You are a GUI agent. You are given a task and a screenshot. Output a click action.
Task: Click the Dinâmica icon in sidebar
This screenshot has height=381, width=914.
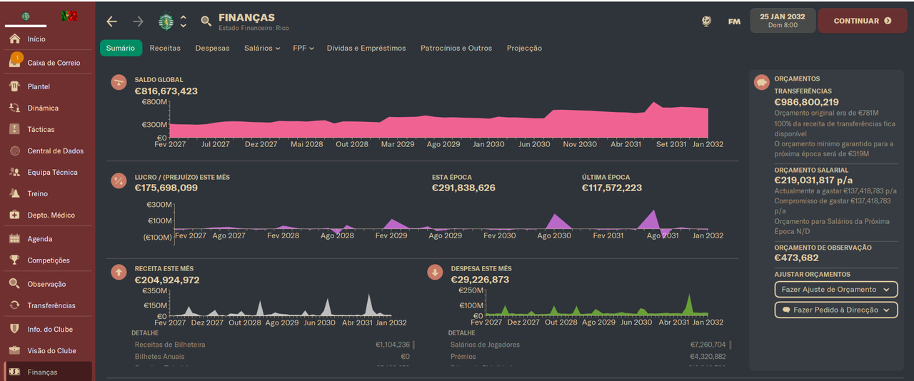(14, 108)
